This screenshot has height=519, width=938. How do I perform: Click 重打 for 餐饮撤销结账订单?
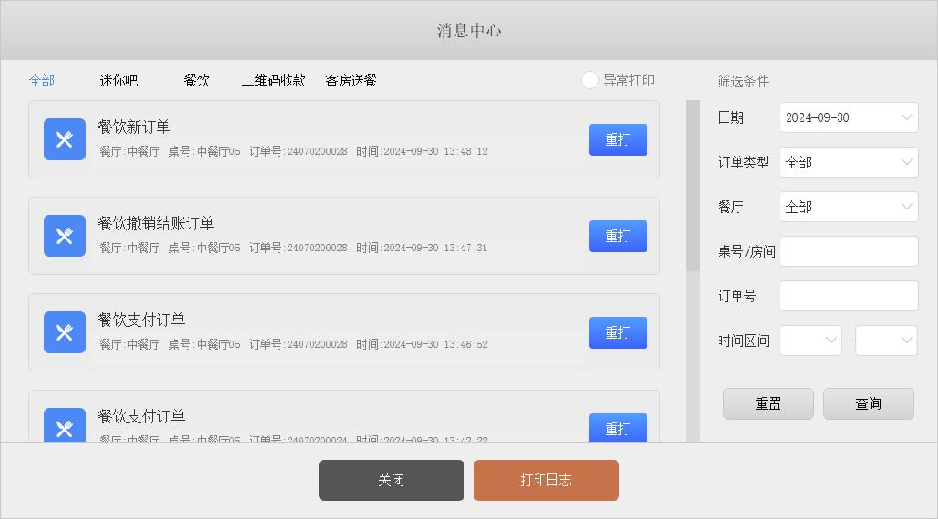617,236
